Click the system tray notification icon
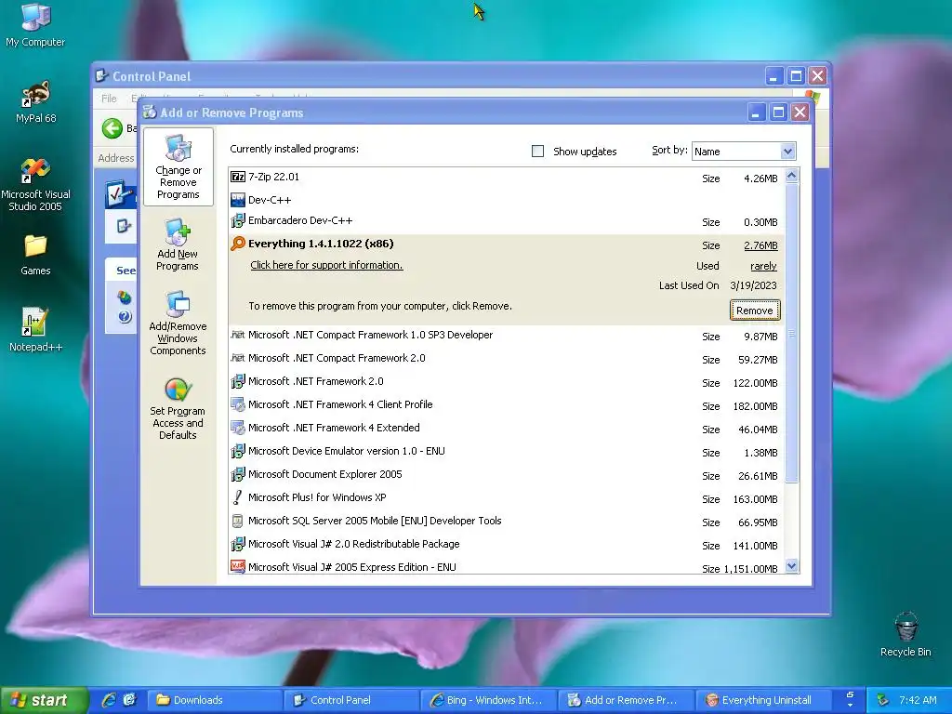The image size is (952, 714). 883,700
